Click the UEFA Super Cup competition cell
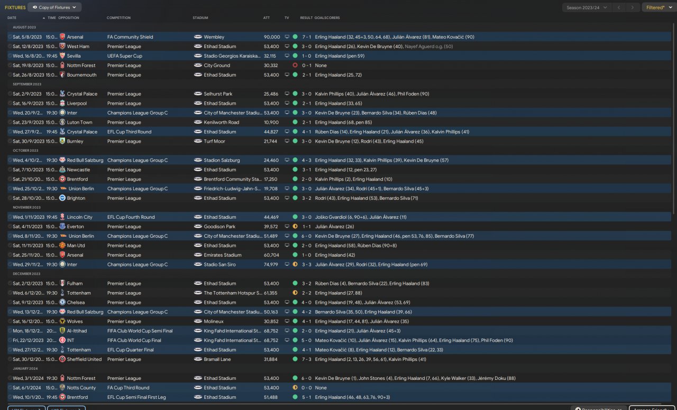This screenshot has width=677, height=410. 125,56
